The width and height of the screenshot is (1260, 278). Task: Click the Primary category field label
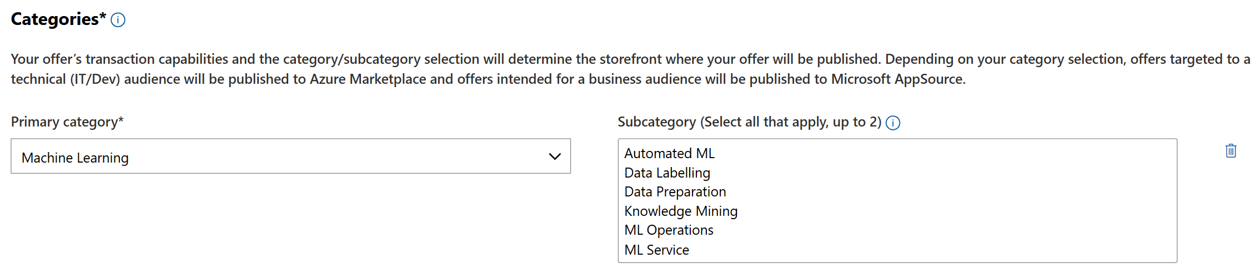pyautogui.click(x=67, y=122)
